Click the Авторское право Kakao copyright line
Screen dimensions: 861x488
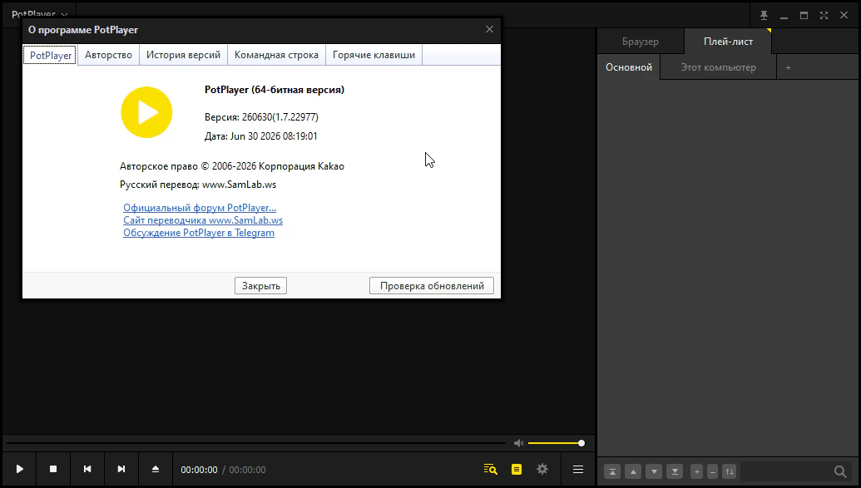[x=232, y=165]
